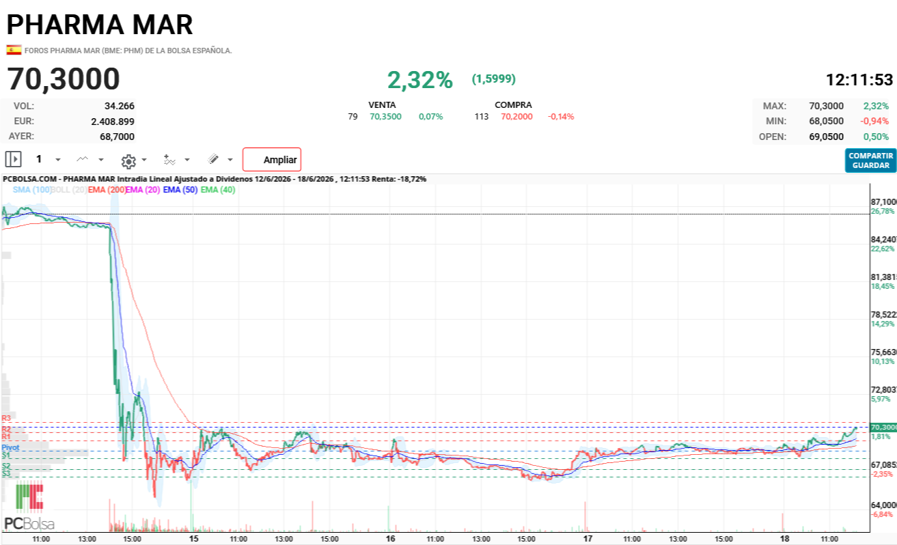Expand the drawing tools dropdown arrow

pyautogui.click(x=230, y=160)
